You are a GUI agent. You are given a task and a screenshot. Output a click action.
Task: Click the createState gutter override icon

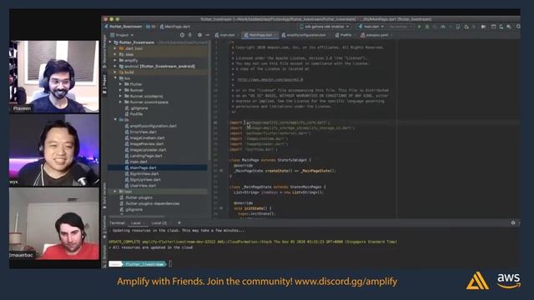pyautogui.click(x=221, y=171)
